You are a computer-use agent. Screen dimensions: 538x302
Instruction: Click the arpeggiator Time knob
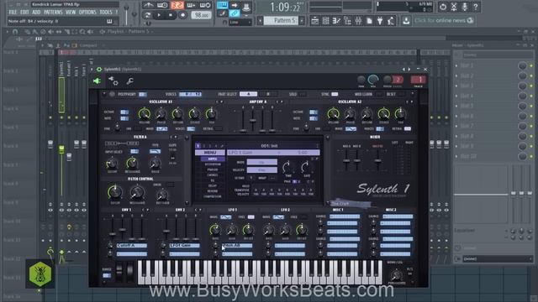pyautogui.click(x=287, y=167)
